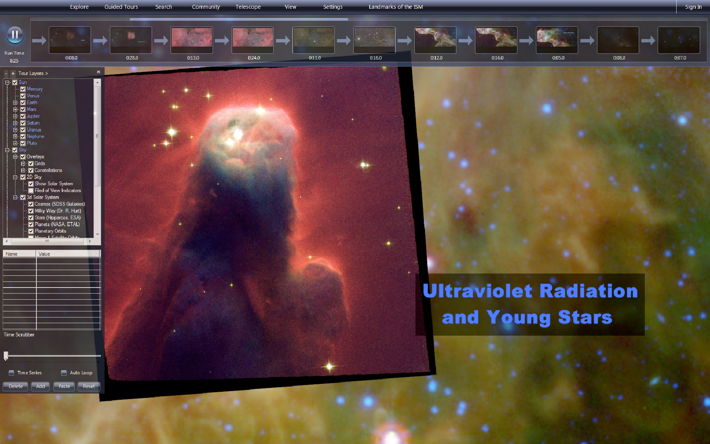Screen dimensions: 710x444
Task: Toggle the Sun layer checkbox
Action: (15, 82)
